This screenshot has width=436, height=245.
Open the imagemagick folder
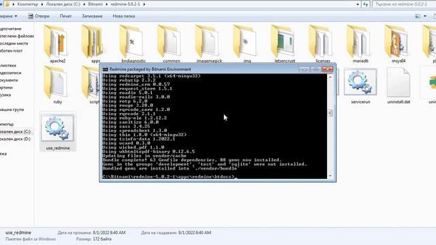209,44
